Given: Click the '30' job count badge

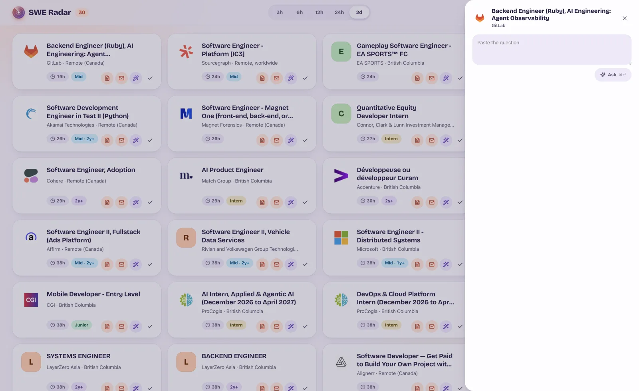Looking at the screenshot, I should [x=82, y=12].
